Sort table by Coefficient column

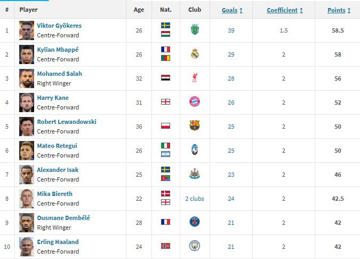coord(283,10)
